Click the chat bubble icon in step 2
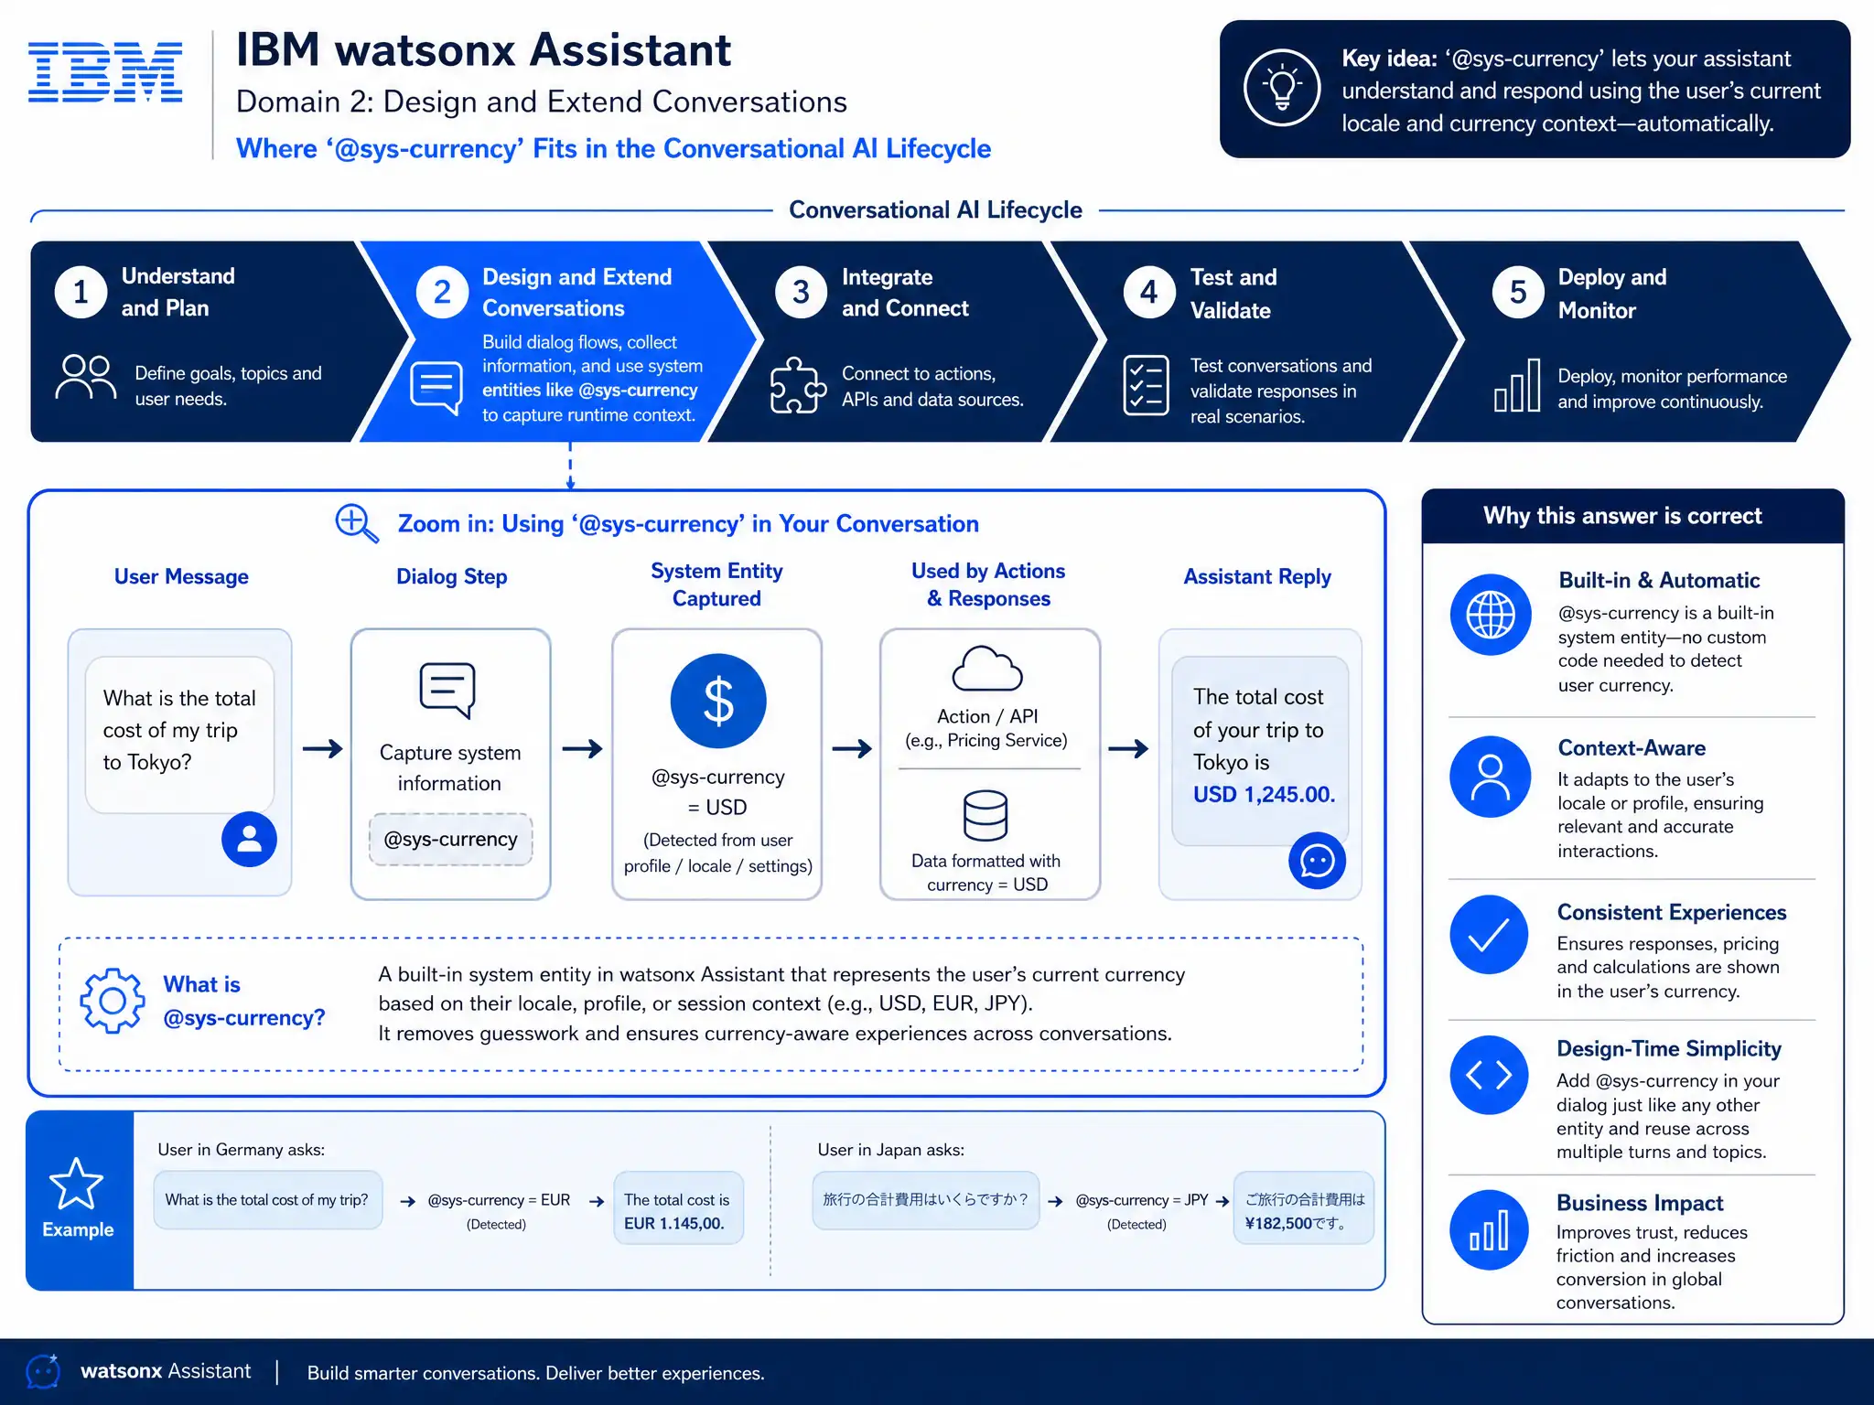1874x1405 pixels. tap(436, 388)
